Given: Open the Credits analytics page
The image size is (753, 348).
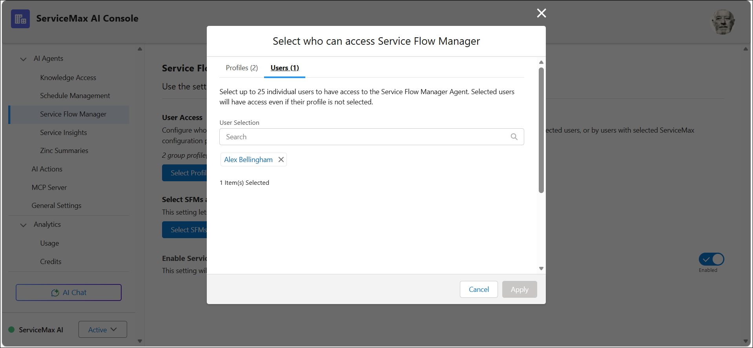Looking at the screenshot, I should 51,262.
